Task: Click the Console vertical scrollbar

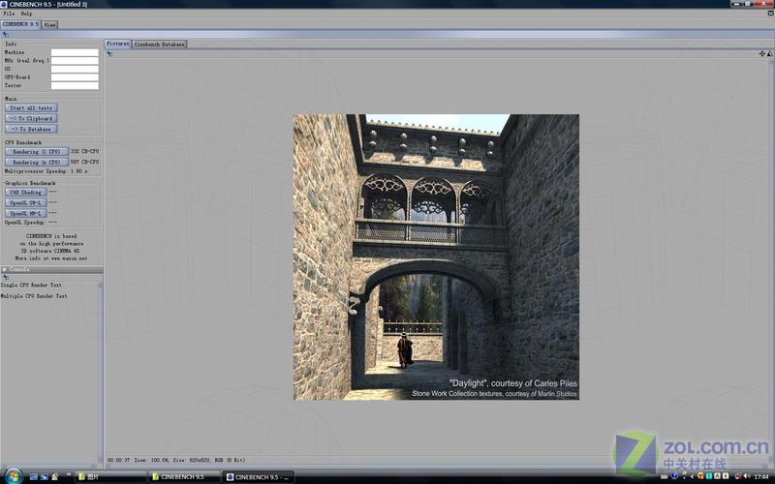Action: (101, 373)
